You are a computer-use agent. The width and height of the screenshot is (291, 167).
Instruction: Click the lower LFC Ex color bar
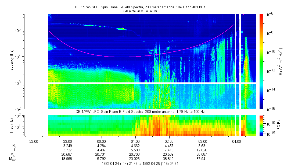tap(261, 125)
